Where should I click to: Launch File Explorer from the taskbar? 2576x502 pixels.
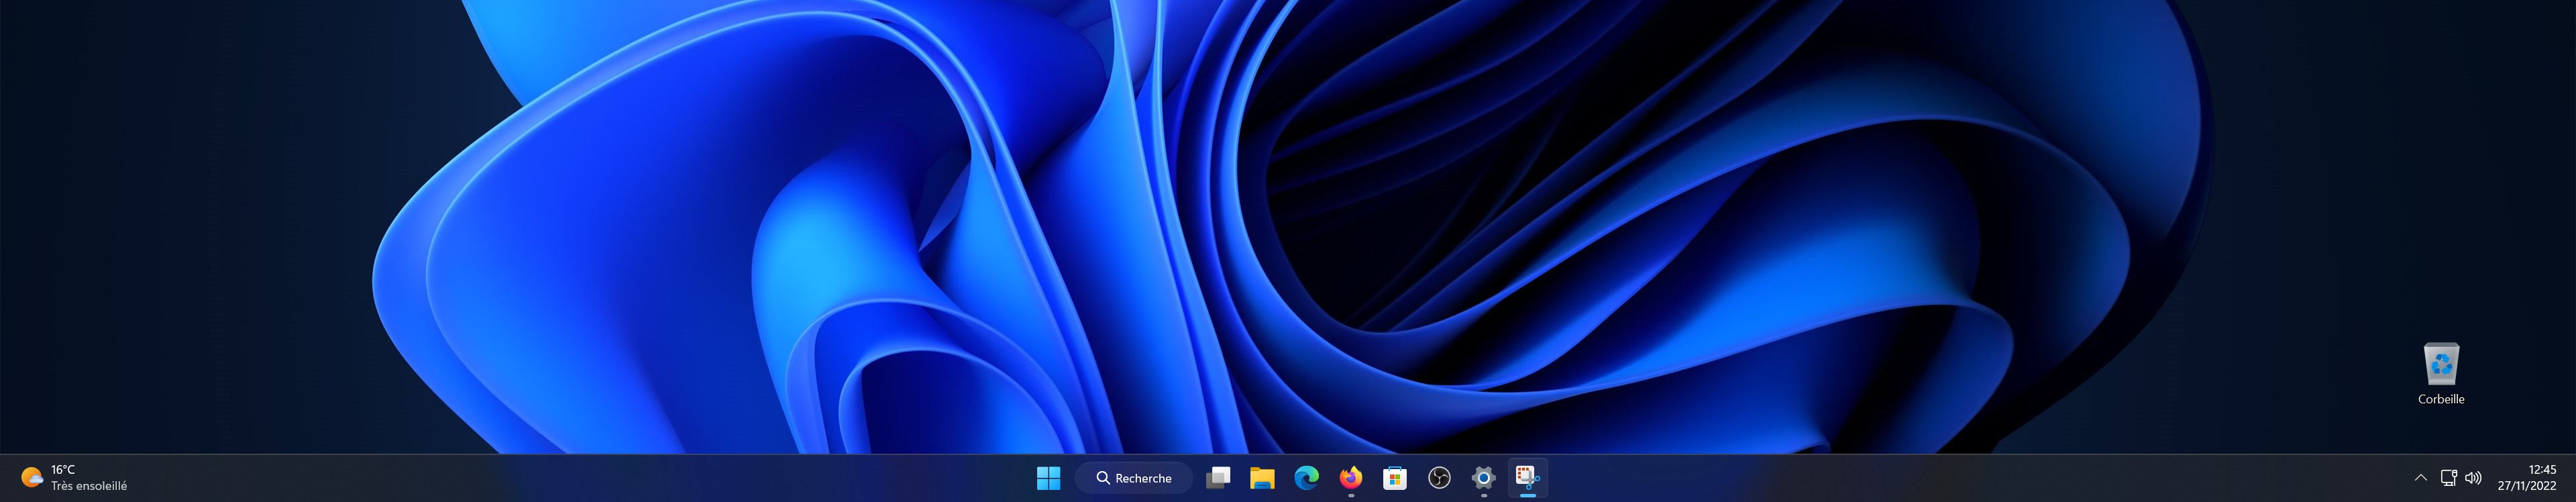1262,478
